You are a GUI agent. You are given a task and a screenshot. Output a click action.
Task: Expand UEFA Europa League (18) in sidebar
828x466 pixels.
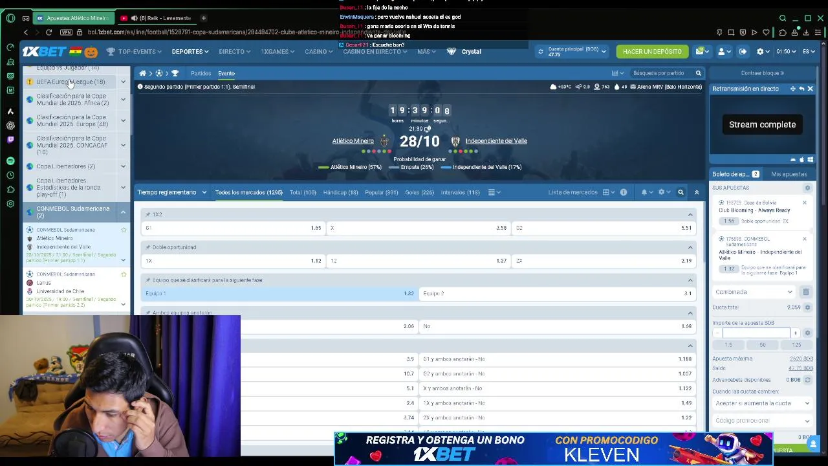click(123, 82)
